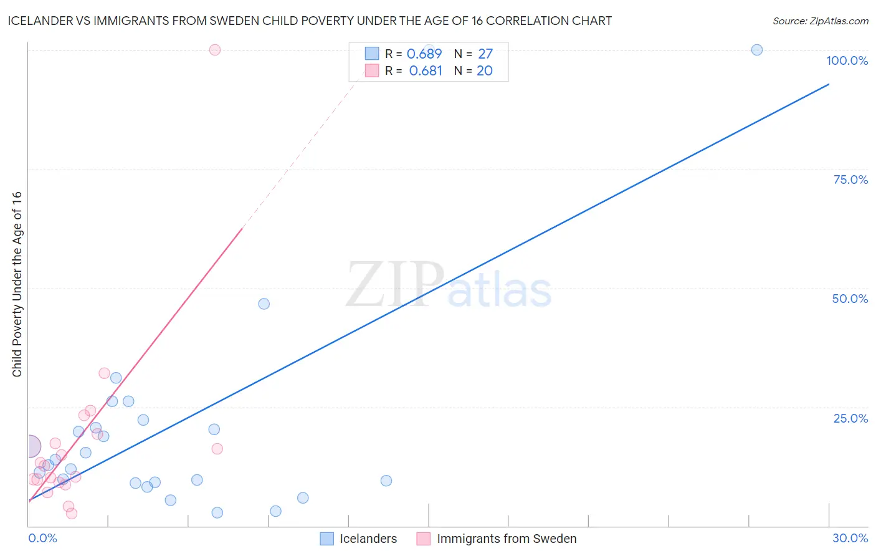Click the 100.0% y-axis label
Screen dimensions: 876x556
[x=847, y=60]
